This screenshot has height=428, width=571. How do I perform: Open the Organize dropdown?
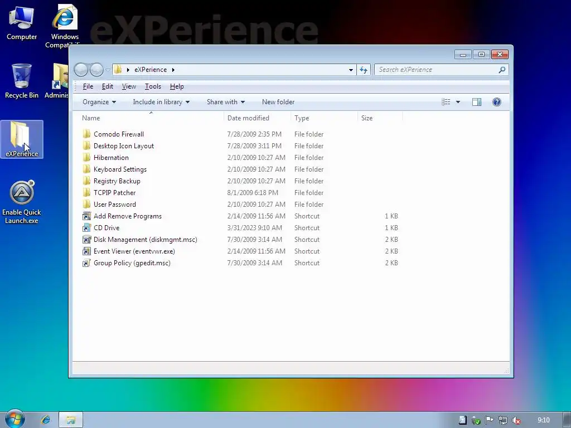[99, 102]
